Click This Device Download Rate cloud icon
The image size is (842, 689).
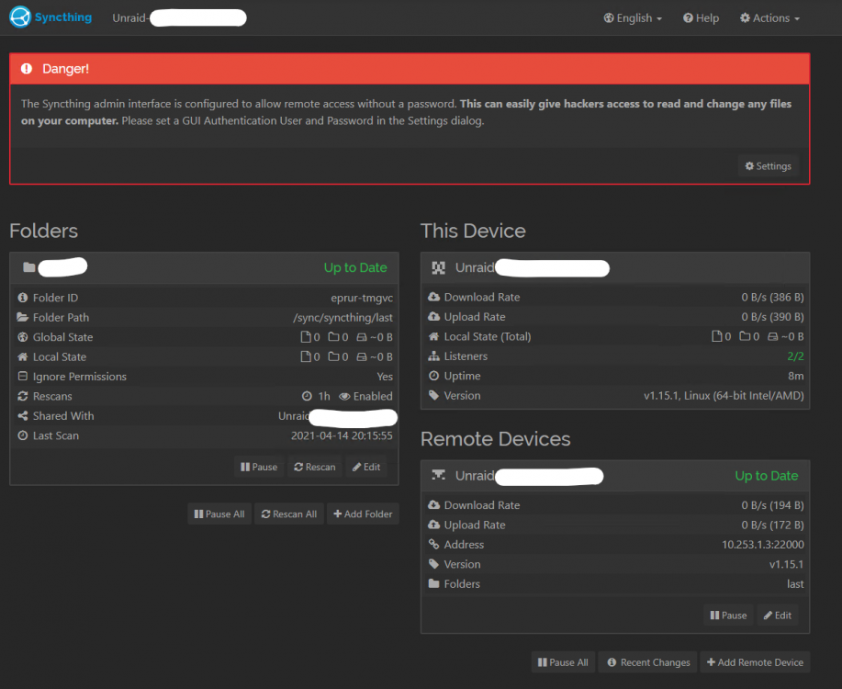(434, 297)
